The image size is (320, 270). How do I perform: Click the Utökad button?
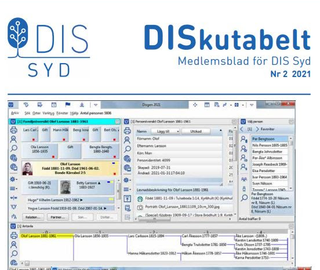[x=196, y=132]
